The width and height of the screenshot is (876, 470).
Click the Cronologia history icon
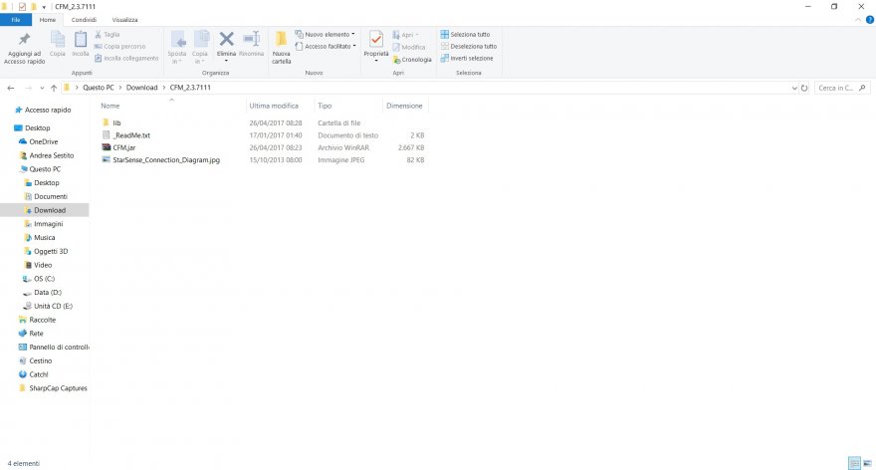(x=412, y=59)
